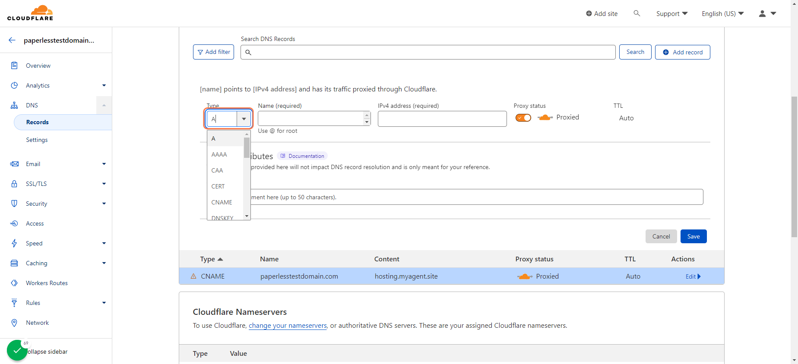The height and width of the screenshot is (364, 798).
Task: Open the change your nameservers link
Action: click(288, 326)
